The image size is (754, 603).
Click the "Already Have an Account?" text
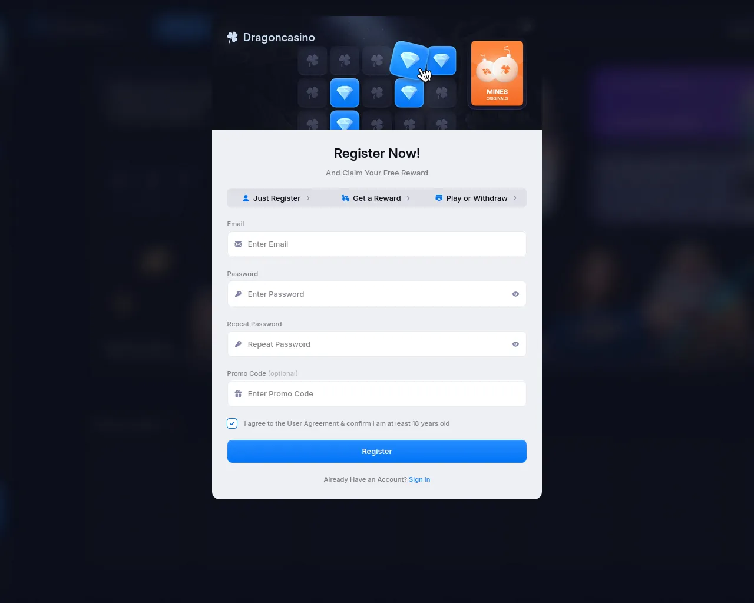[365, 479]
